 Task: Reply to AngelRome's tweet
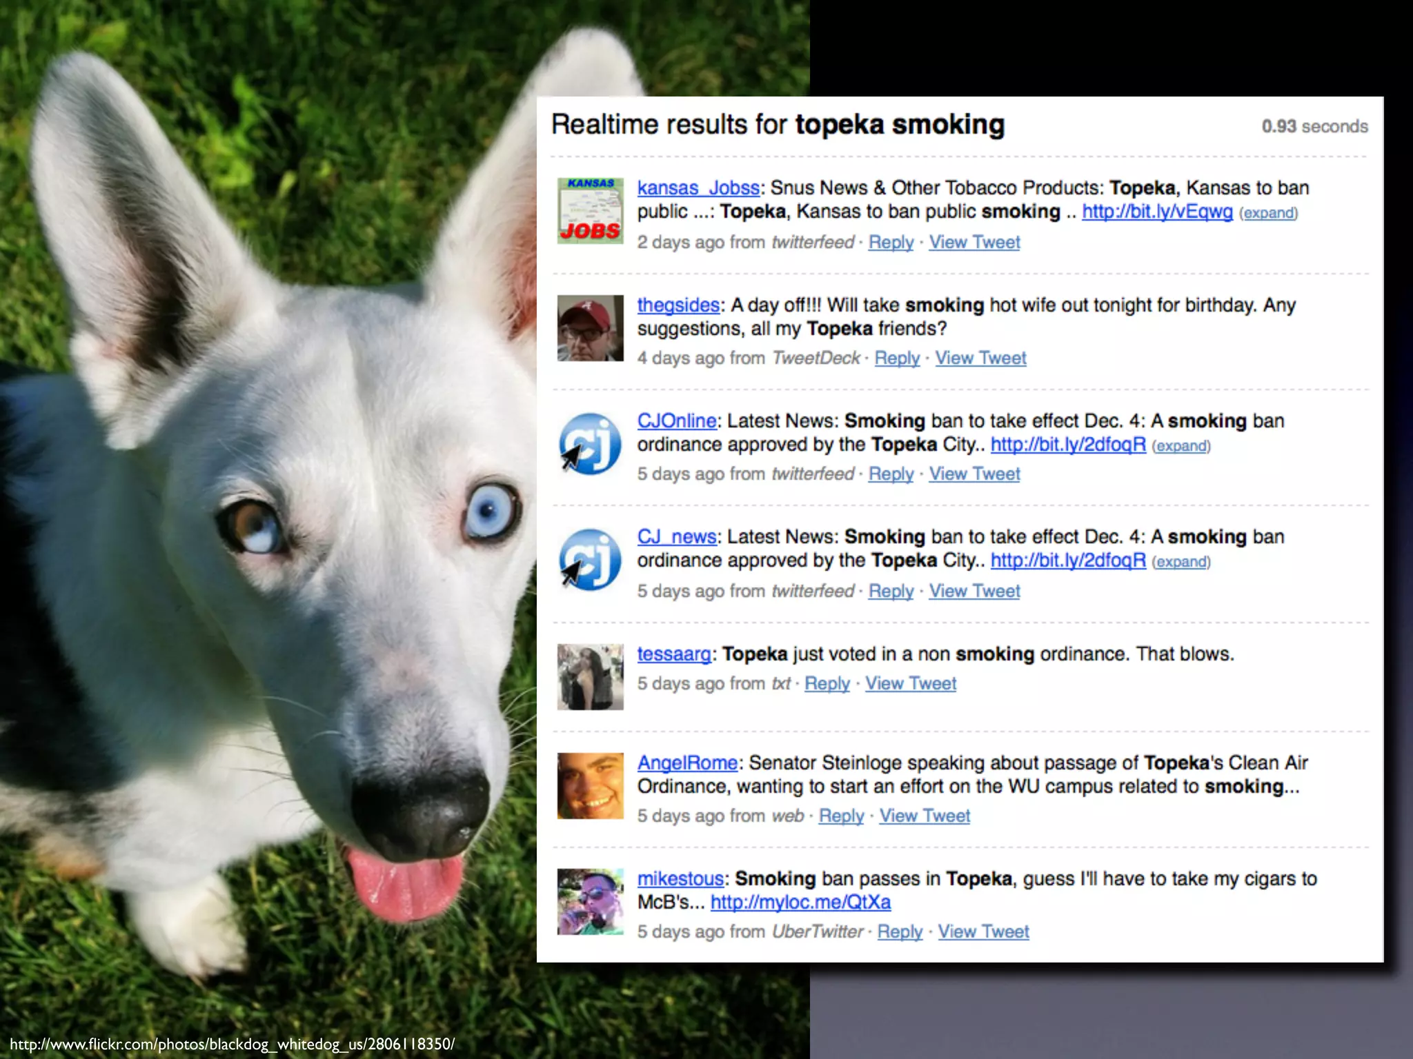pos(841,816)
